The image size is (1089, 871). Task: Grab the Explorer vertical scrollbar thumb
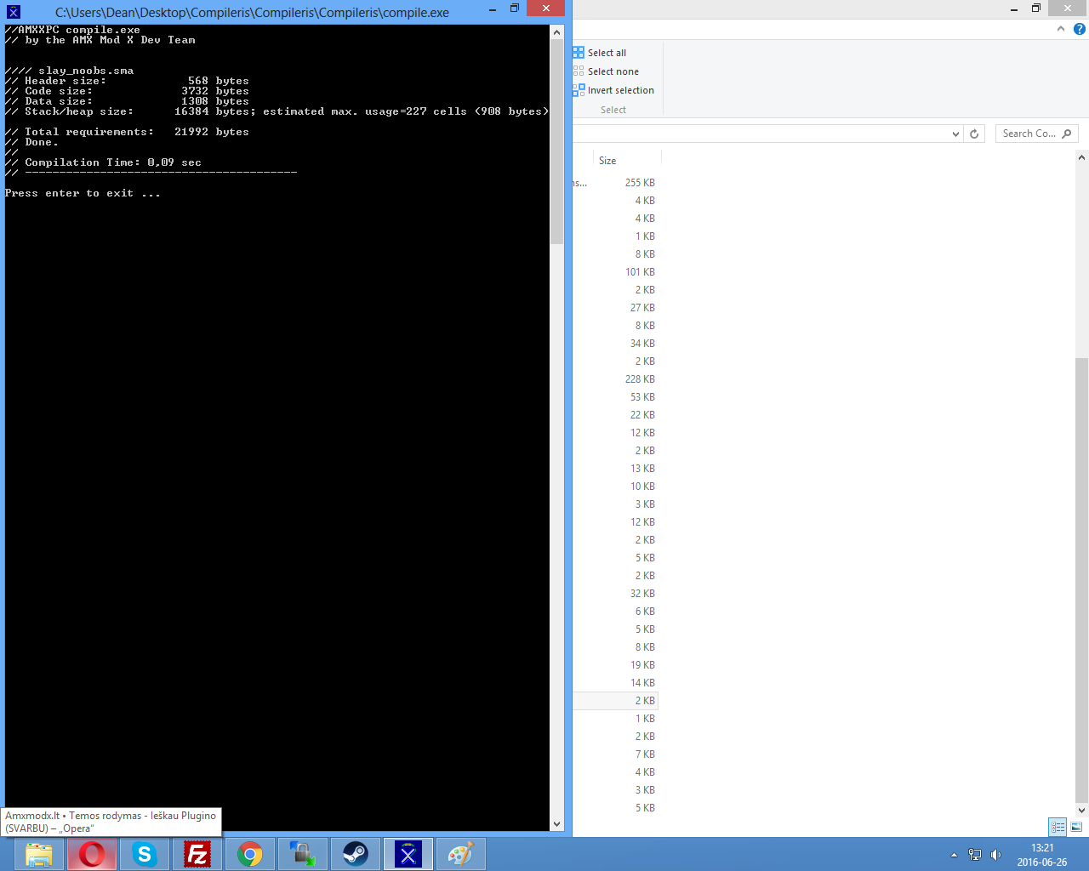[1082, 579]
